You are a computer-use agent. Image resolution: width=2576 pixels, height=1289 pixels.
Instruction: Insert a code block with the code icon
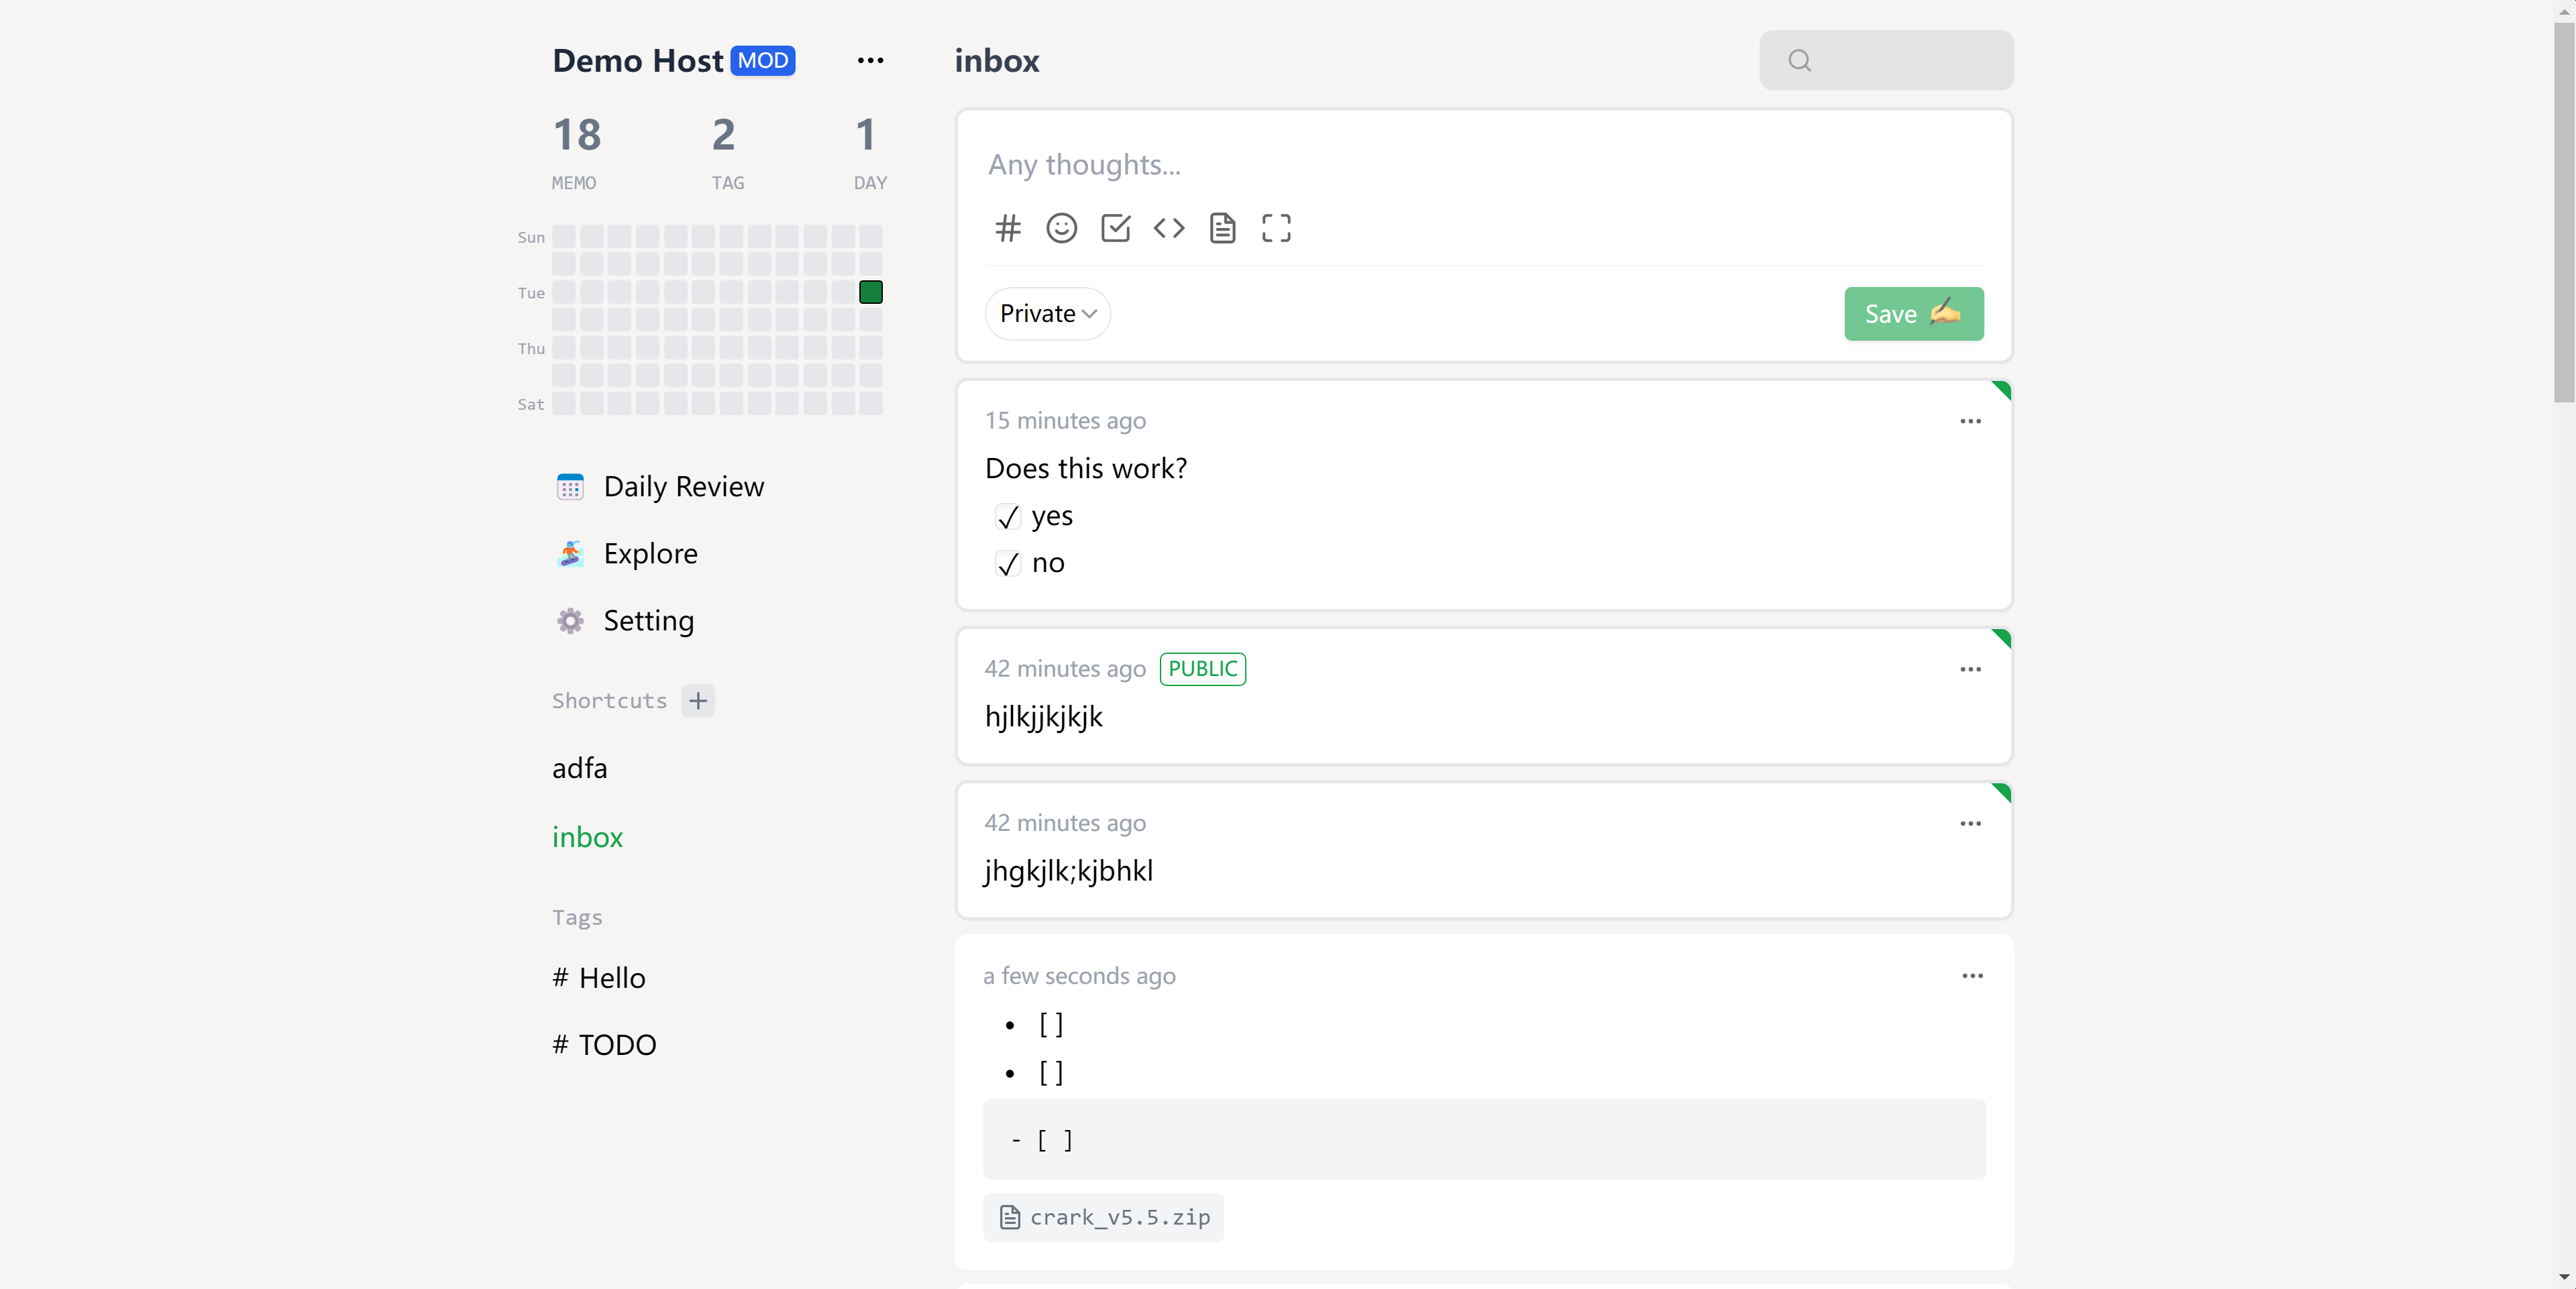(x=1169, y=228)
